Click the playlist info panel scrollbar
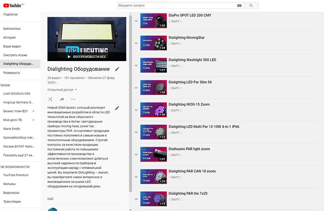The height and width of the screenshot is (211, 324). point(131,107)
